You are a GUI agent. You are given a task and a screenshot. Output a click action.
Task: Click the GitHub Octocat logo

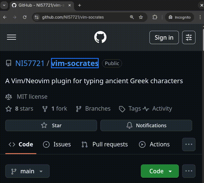[x=100, y=37]
